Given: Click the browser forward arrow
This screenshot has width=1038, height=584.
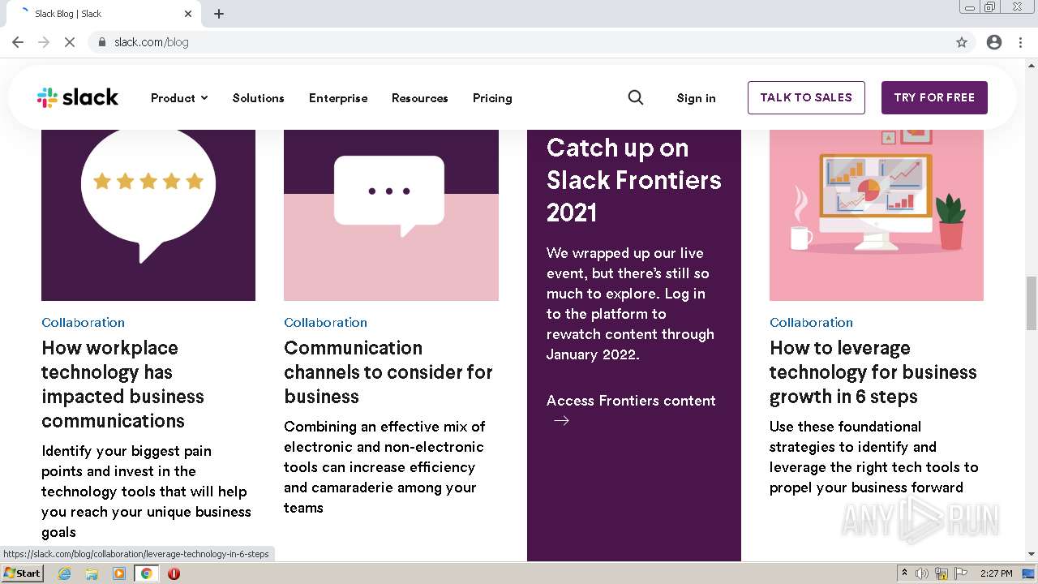Looking at the screenshot, I should [44, 42].
